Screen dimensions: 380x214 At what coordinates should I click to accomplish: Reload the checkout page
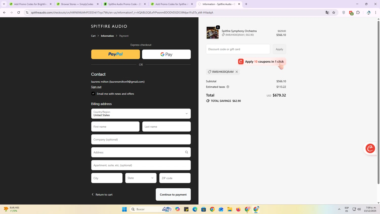click(18, 12)
